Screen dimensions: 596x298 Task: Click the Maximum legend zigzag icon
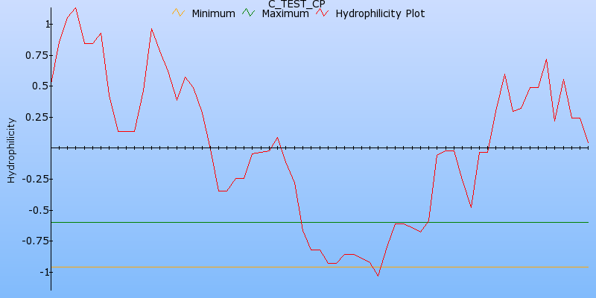point(248,13)
